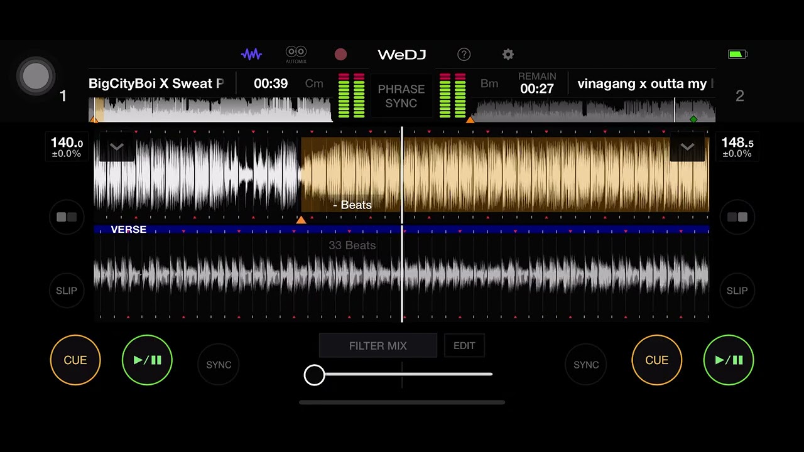Open the settings gear icon
This screenshot has height=452, width=804.
tap(508, 55)
